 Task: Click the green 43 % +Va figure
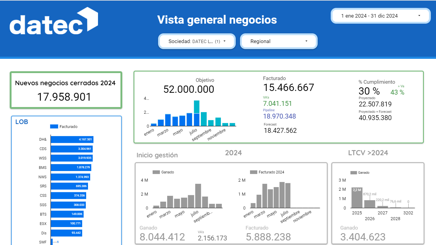[x=397, y=92]
